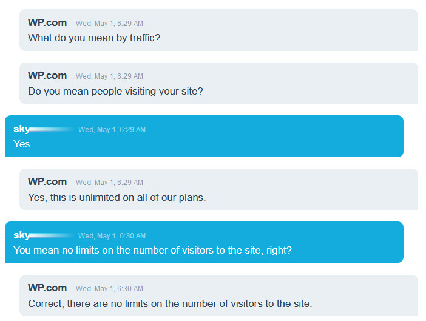This screenshot has height=321, width=426.
Task: Click the sky username on the "Yes." message
Action: (21, 129)
